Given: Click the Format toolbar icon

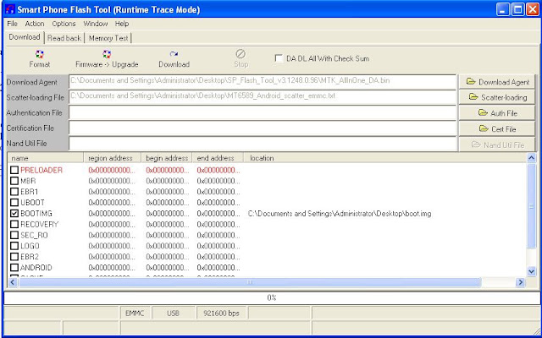Looking at the screenshot, I should (x=40, y=54).
